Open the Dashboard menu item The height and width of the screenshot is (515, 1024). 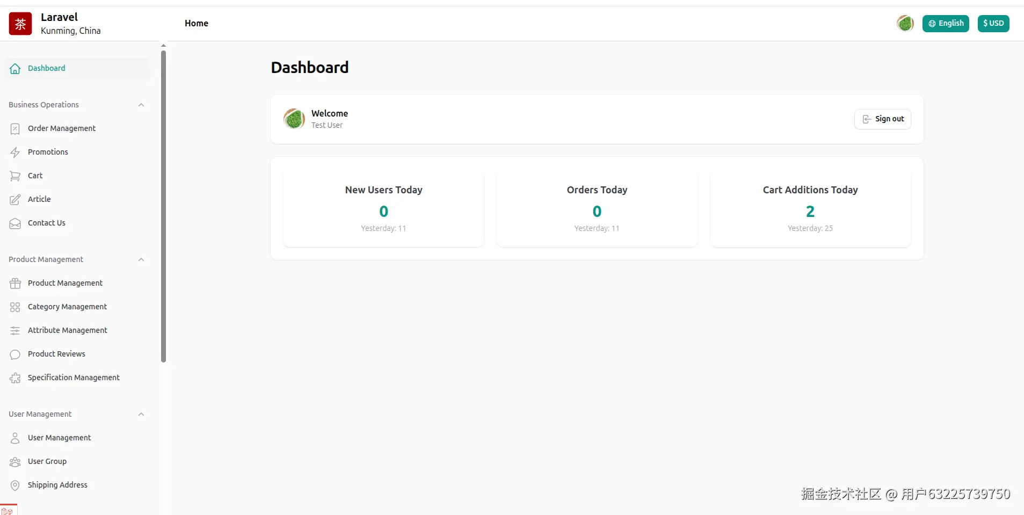(x=77, y=68)
